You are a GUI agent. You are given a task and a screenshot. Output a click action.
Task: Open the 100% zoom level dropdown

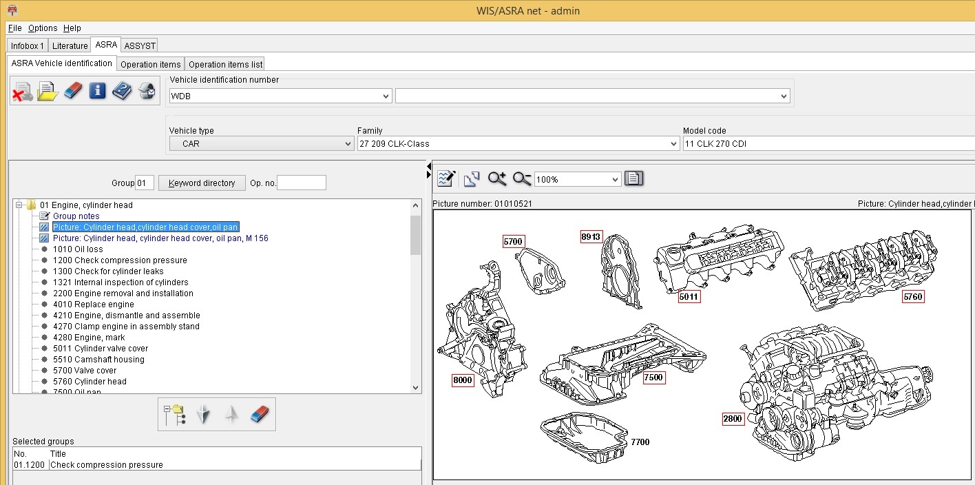click(616, 179)
